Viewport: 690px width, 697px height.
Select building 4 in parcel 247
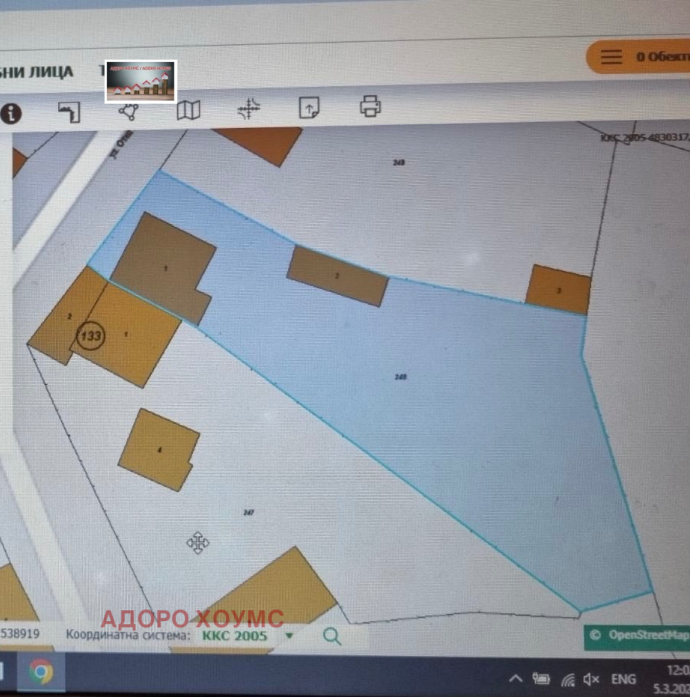point(159,449)
